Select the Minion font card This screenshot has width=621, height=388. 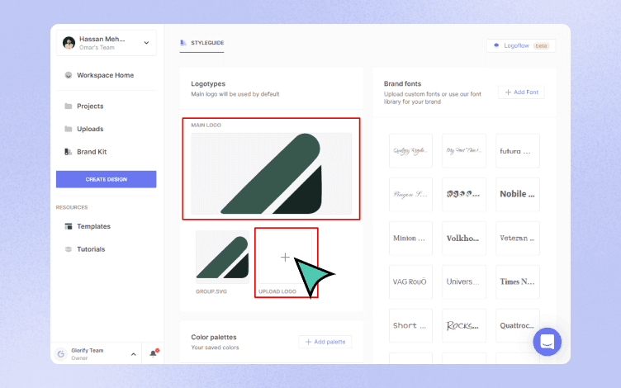coord(410,239)
